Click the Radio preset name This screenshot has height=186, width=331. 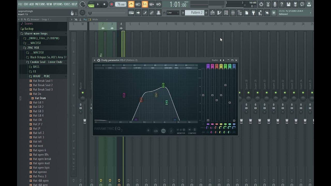[215, 60]
